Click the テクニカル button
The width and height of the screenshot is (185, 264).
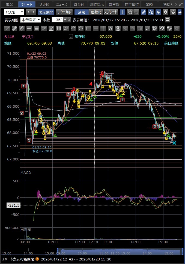pyautogui.click(x=64, y=12)
